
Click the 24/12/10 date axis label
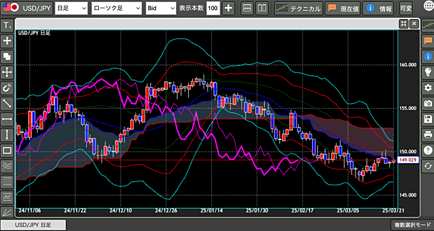pos(121,210)
